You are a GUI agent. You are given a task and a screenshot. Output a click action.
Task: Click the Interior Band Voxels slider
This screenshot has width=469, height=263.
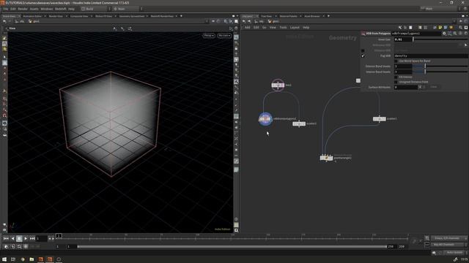tap(440, 72)
